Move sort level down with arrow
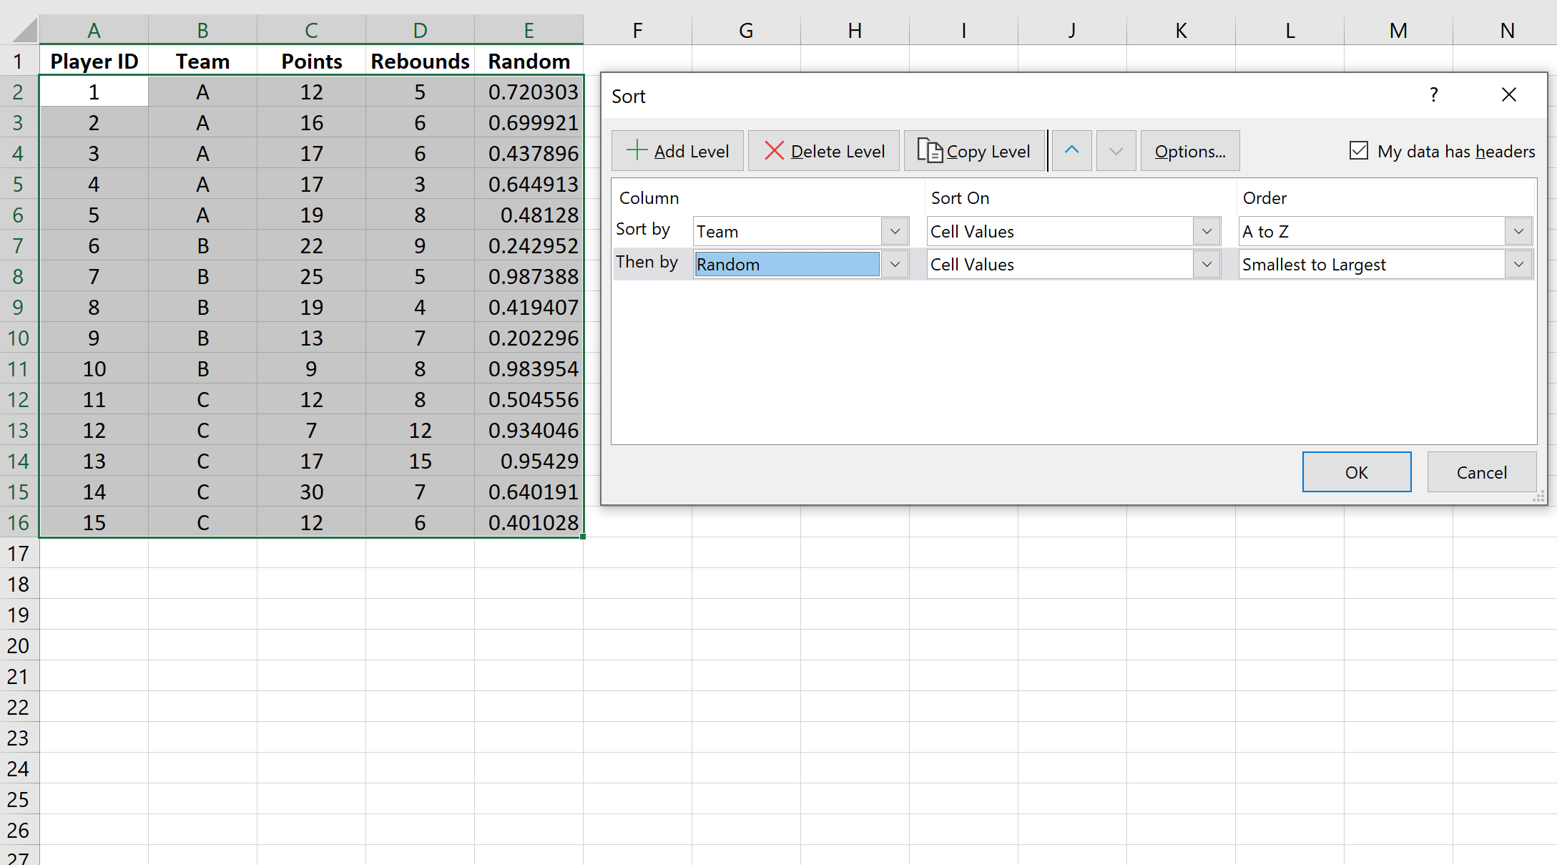The width and height of the screenshot is (1557, 865). pos(1116,151)
